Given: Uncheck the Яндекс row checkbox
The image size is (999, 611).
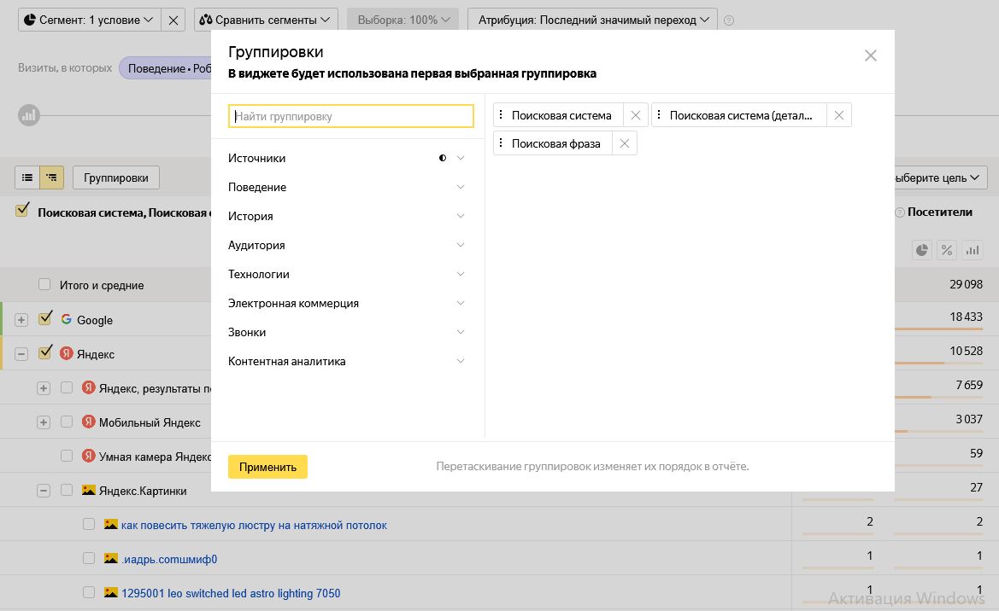Looking at the screenshot, I should coord(45,353).
